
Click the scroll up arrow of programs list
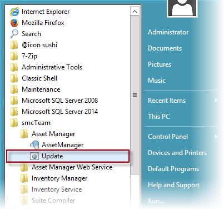(x=135, y=12)
